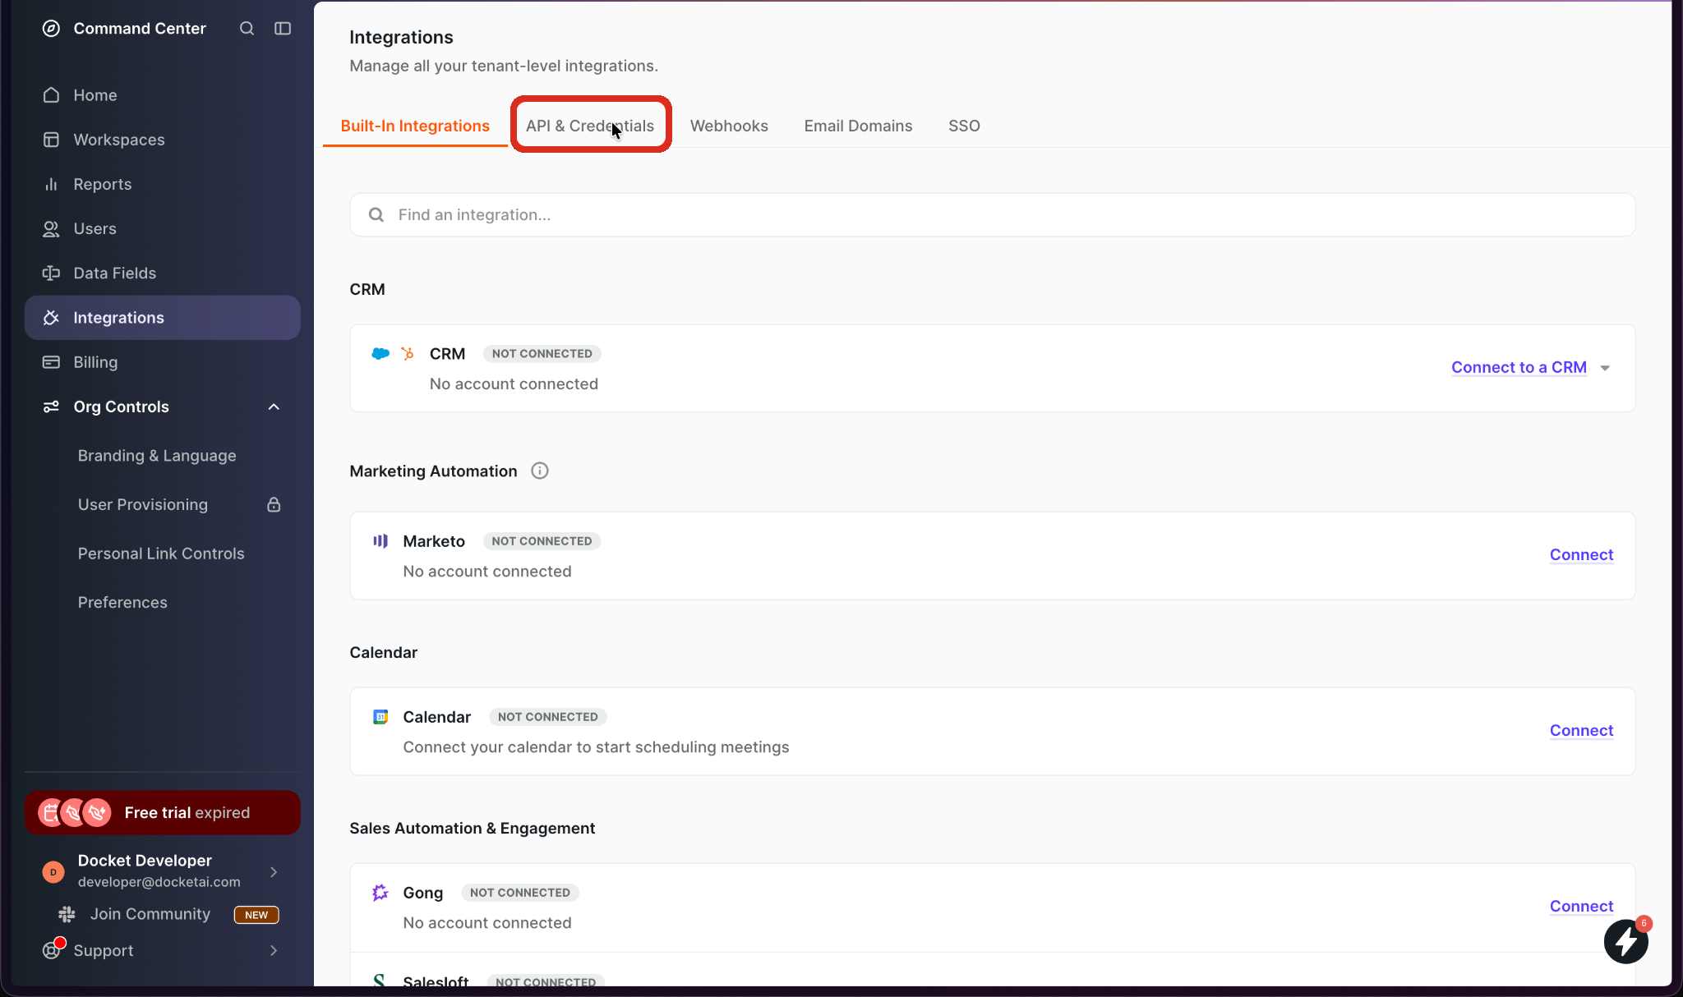Focus the Find an integration search field

(x=992, y=214)
